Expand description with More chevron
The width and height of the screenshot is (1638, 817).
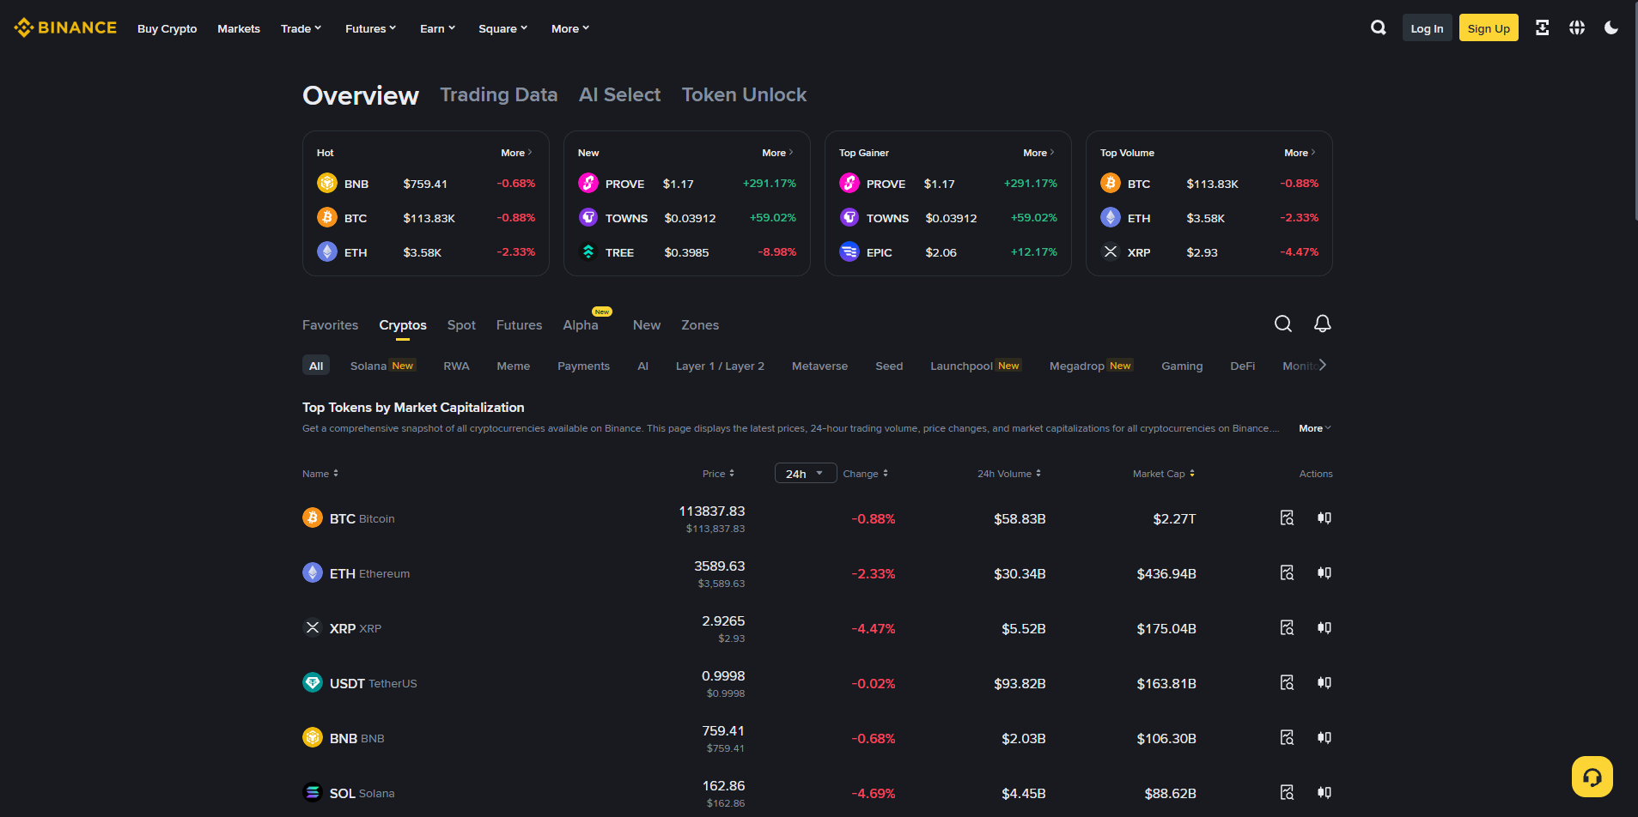click(x=1315, y=428)
